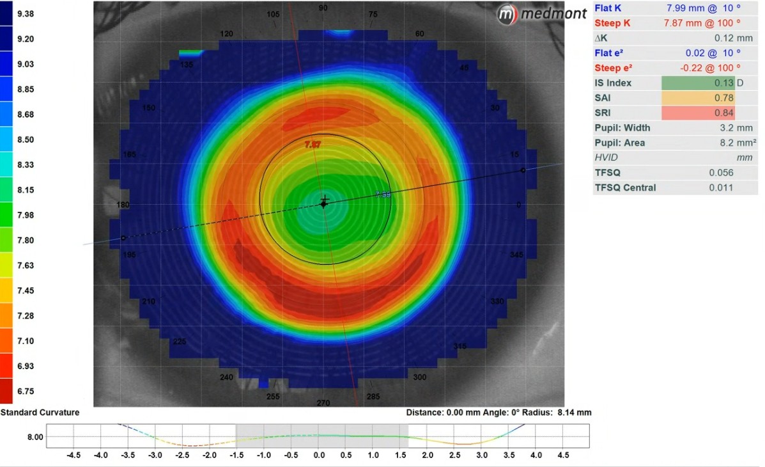The width and height of the screenshot is (765, 467).
Task: Click the Pupil: Width row
Action: pos(675,127)
